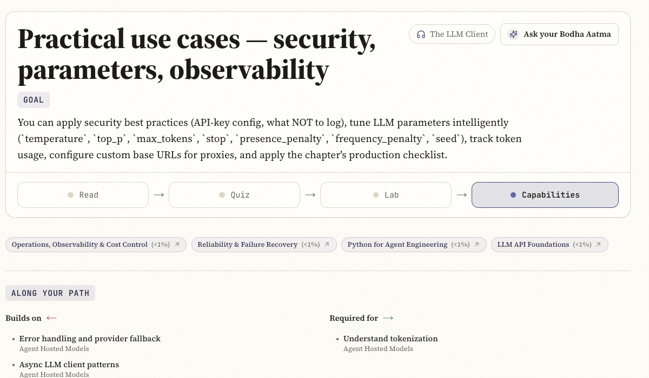Click the ALONG YOUR PATH section label
Viewport: 649px width, 378px height.
(x=50, y=293)
